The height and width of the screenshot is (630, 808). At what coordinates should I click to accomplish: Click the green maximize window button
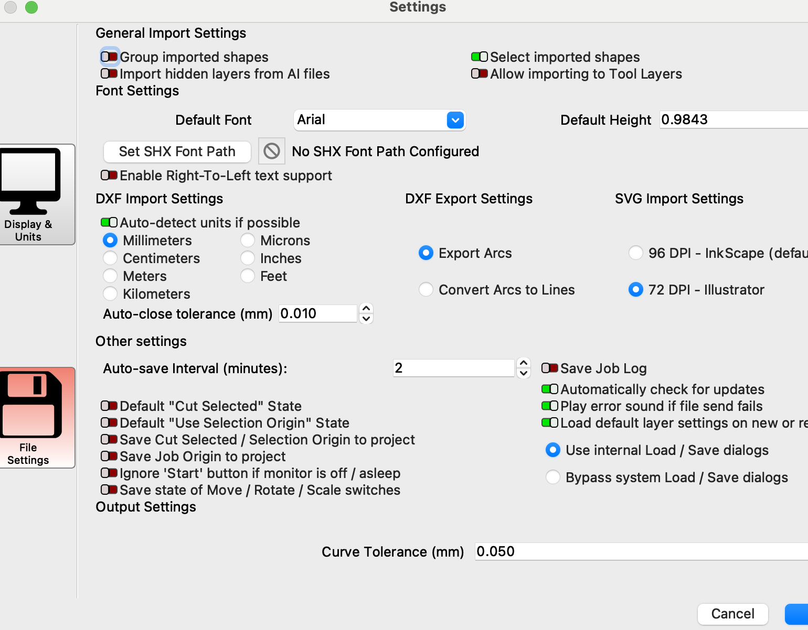coord(31,7)
